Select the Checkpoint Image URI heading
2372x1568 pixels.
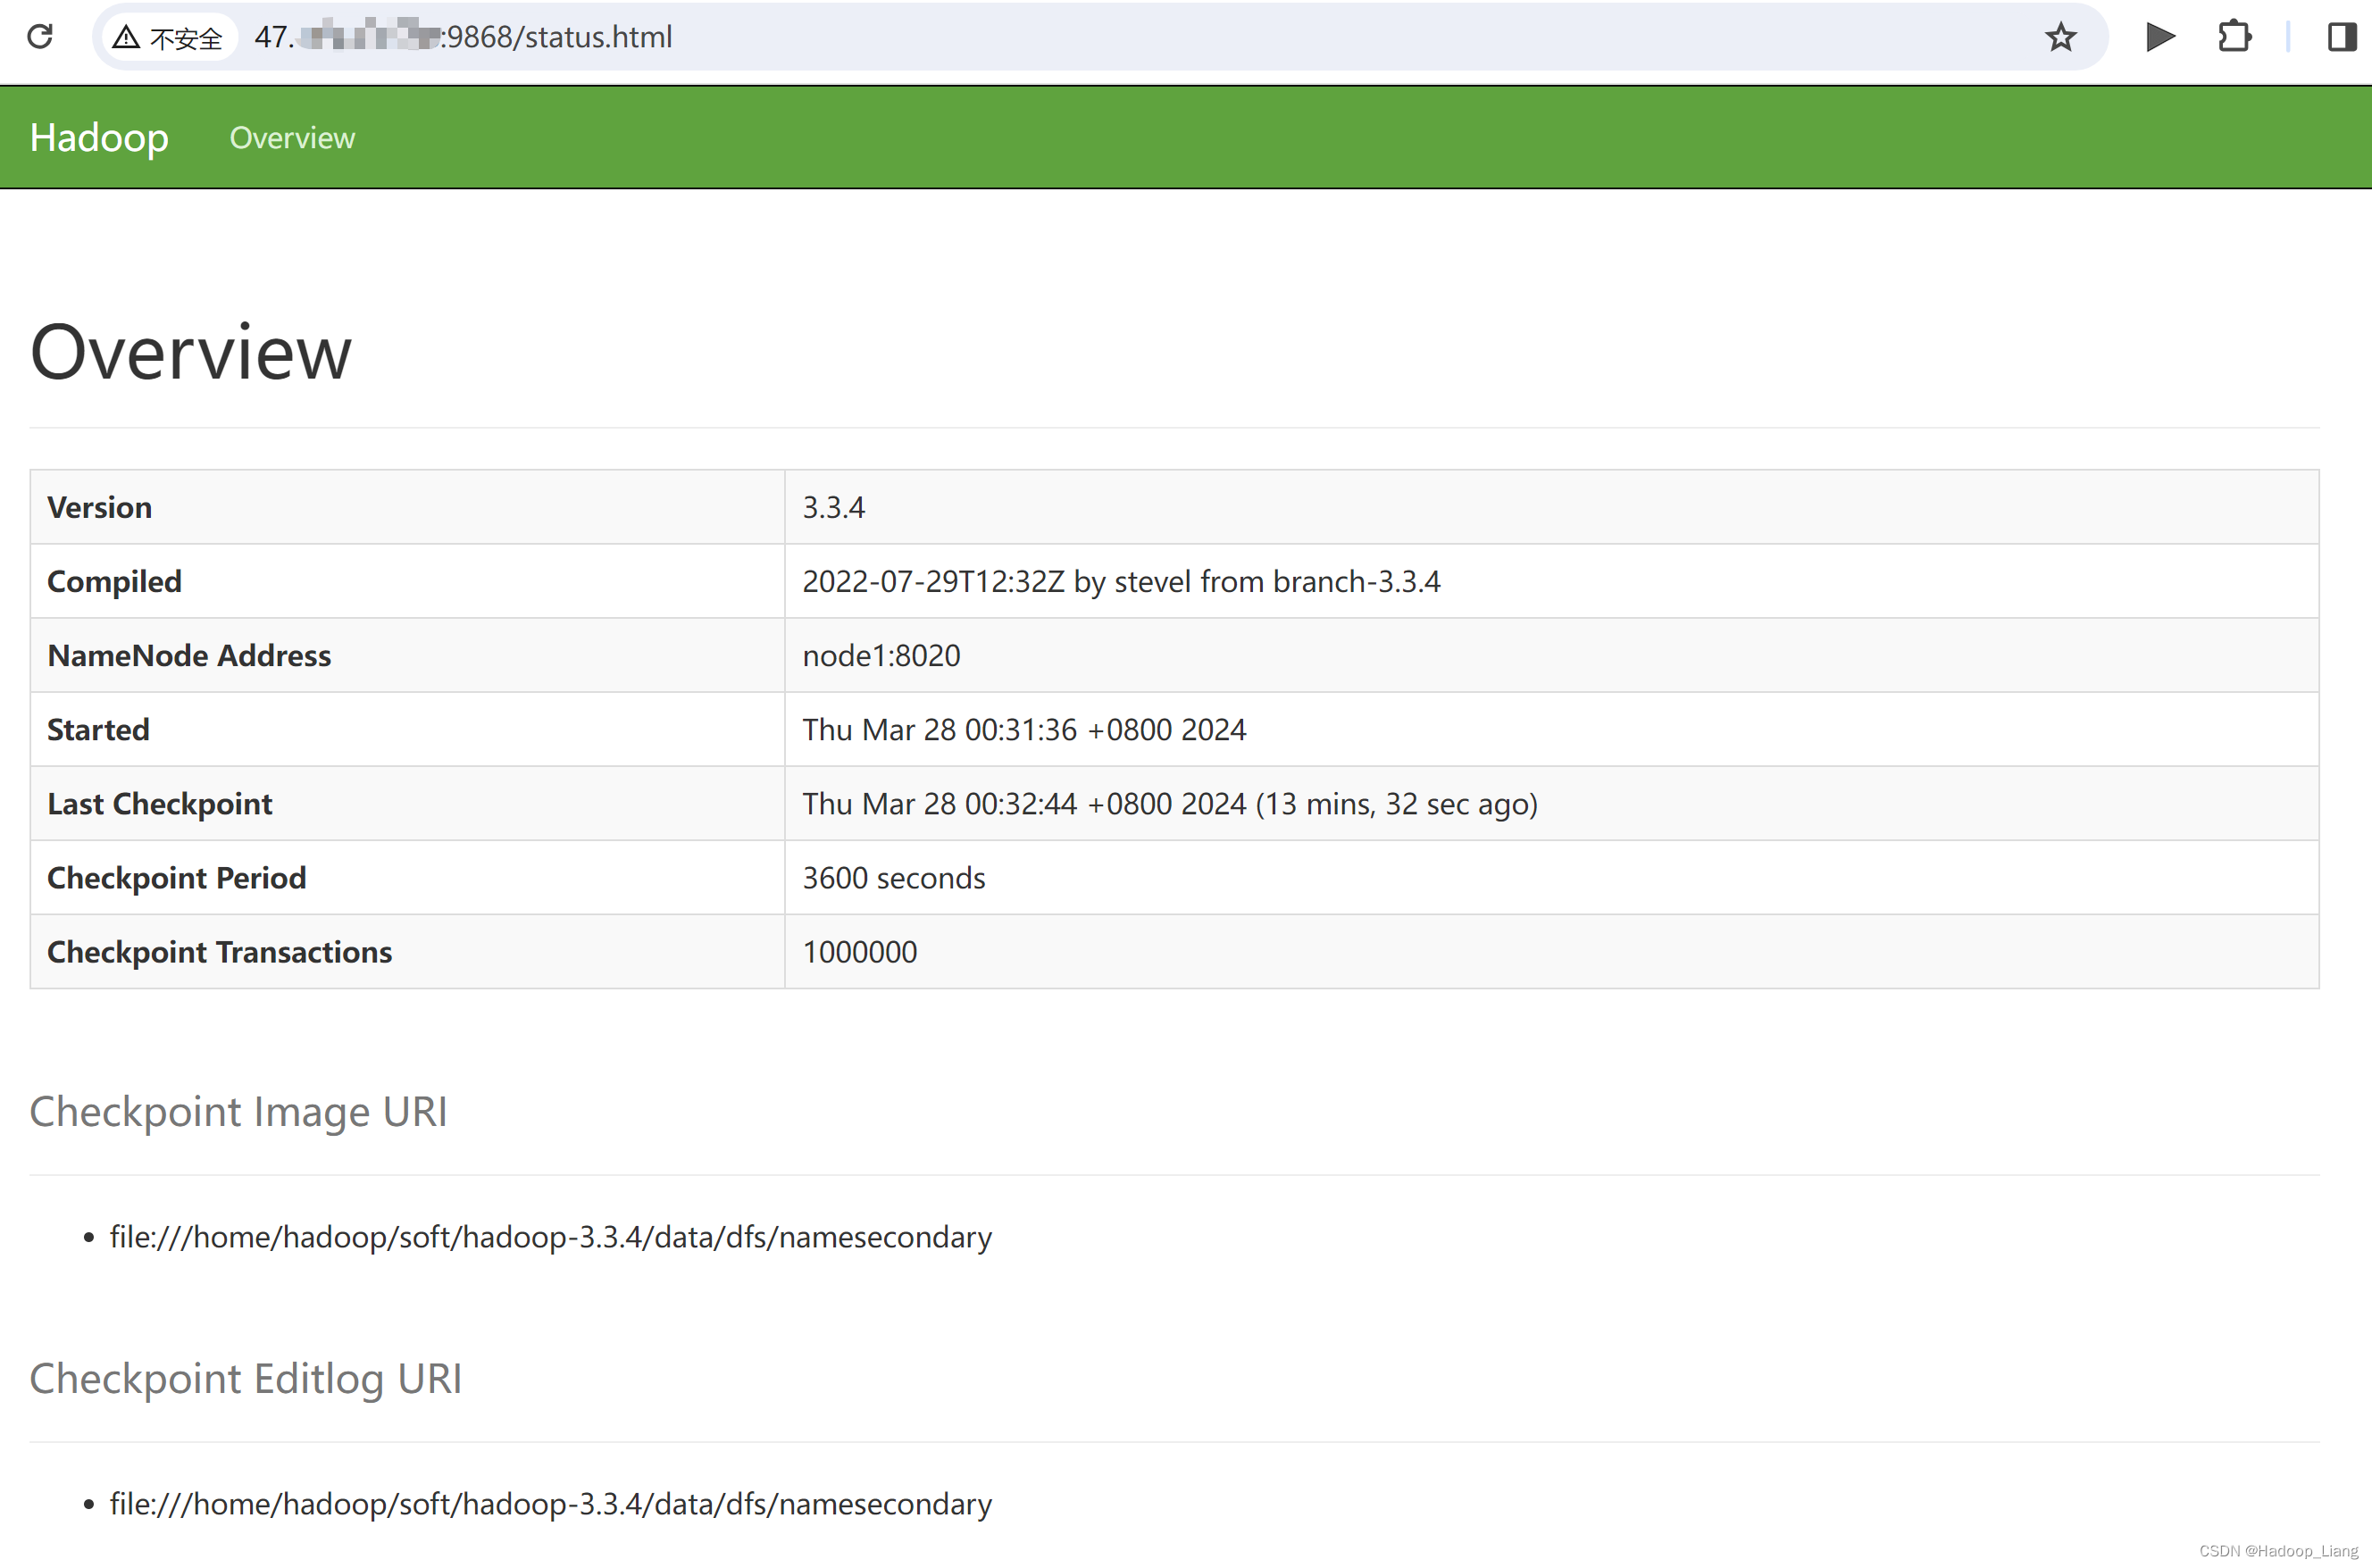point(238,1111)
